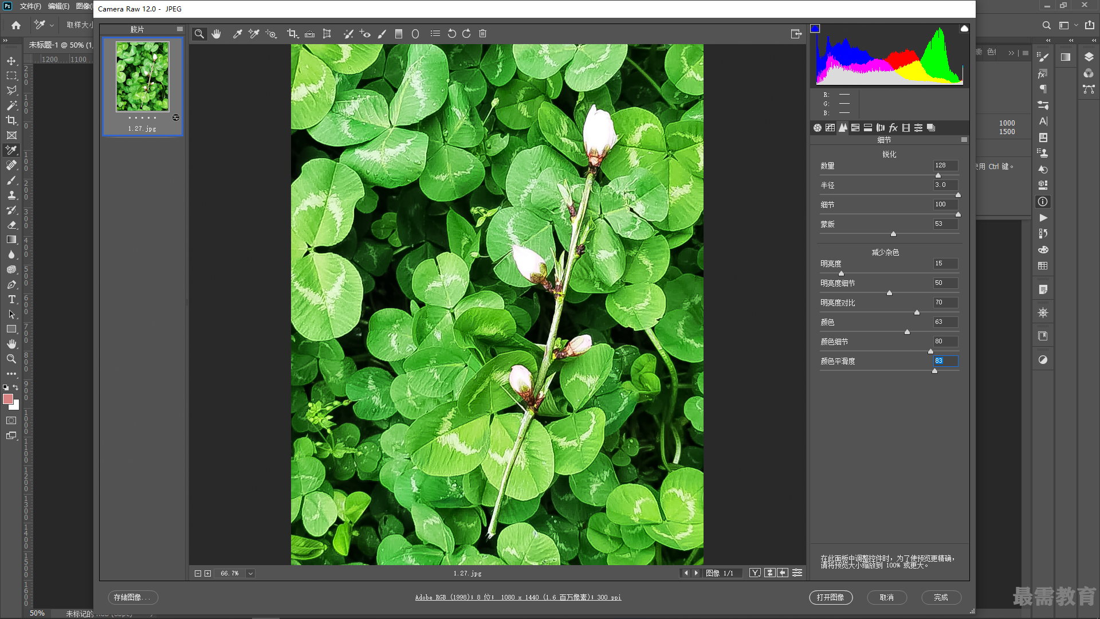Click the 存储图像 save image button
This screenshot has width=1100, height=619.
click(x=133, y=597)
